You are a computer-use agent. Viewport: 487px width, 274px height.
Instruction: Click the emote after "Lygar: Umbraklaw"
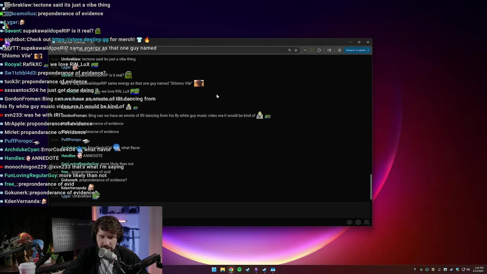(96, 196)
